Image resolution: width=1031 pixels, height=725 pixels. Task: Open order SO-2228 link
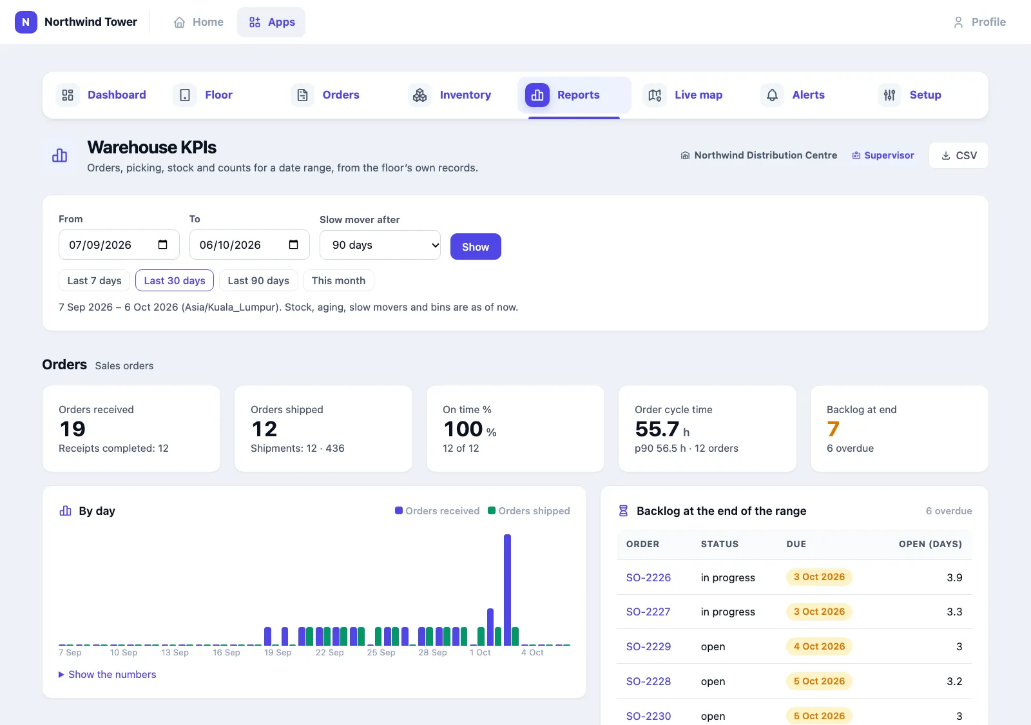pos(648,681)
